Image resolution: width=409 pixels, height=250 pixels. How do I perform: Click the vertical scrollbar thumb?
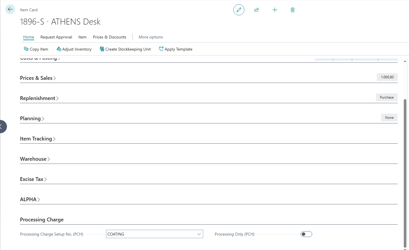[405, 172]
